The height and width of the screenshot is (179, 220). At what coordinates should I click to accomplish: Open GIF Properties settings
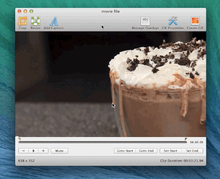173,21
